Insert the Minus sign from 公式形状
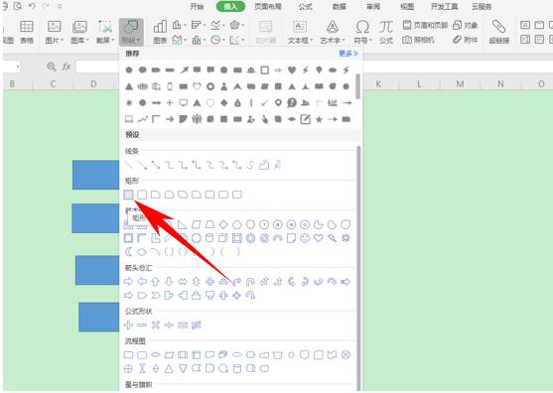This screenshot has width=553, height=393. click(142, 325)
